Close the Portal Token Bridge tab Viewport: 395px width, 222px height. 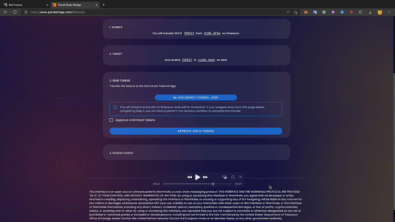(x=96, y=5)
